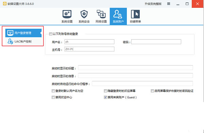This screenshot has height=133, width=204.
Task: Open the 系统设置 section icon
Action: tap(67, 14)
